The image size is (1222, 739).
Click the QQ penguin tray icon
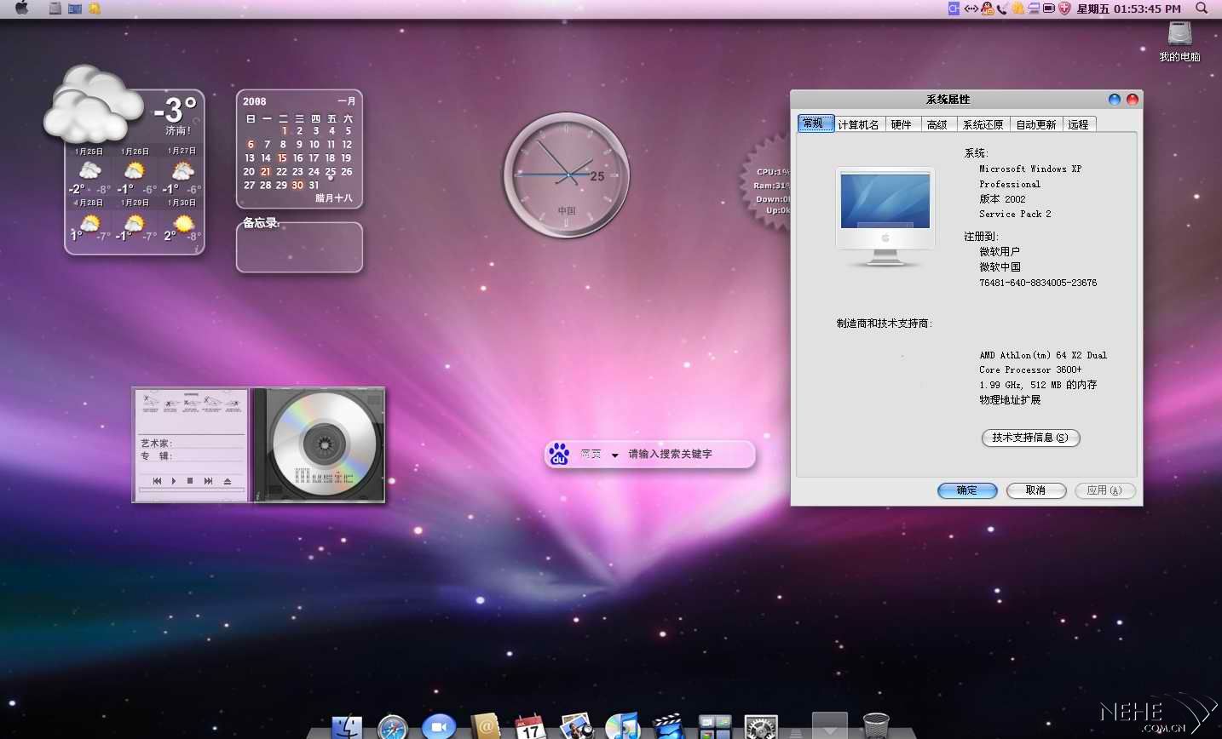tap(988, 9)
